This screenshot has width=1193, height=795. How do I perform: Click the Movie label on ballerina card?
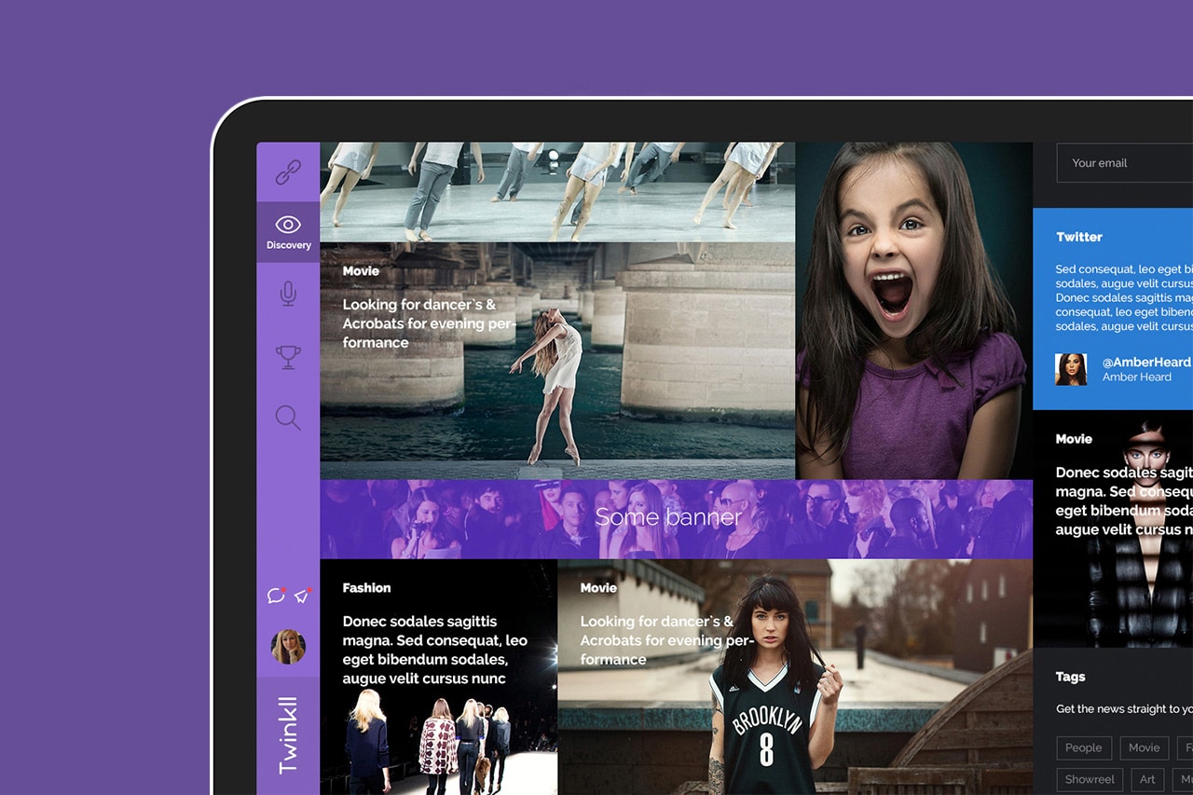pyautogui.click(x=361, y=271)
